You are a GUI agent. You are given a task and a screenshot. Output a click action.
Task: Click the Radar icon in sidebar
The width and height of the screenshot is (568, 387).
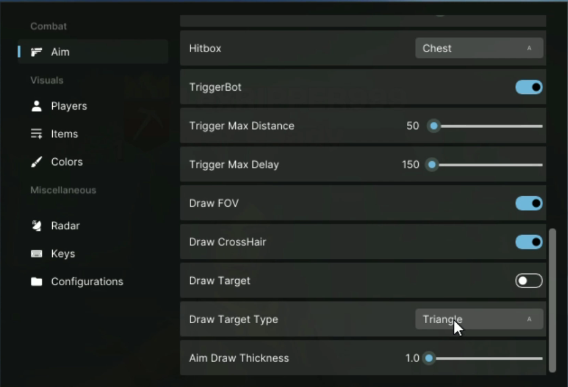pos(37,226)
